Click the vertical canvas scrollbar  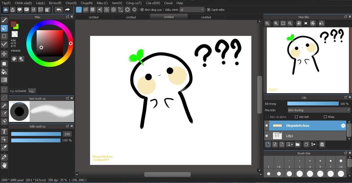pos(260,94)
